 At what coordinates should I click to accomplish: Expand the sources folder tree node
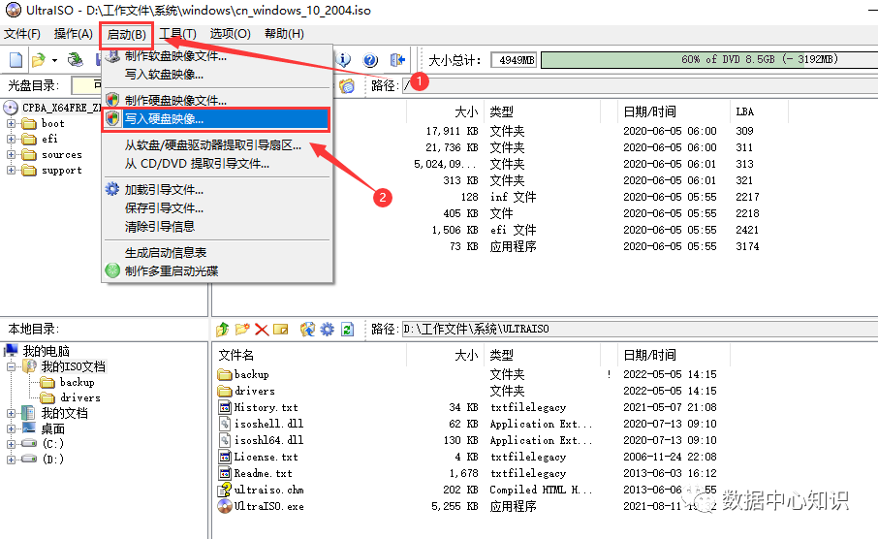(x=11, y=155)
